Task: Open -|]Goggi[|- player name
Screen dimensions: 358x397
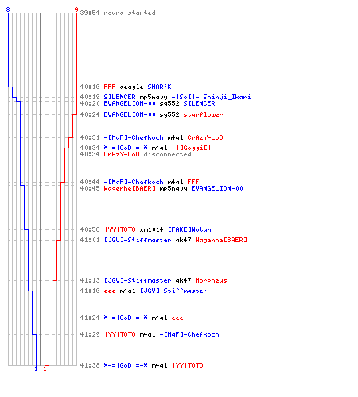Action: click(x=193, y=148)
